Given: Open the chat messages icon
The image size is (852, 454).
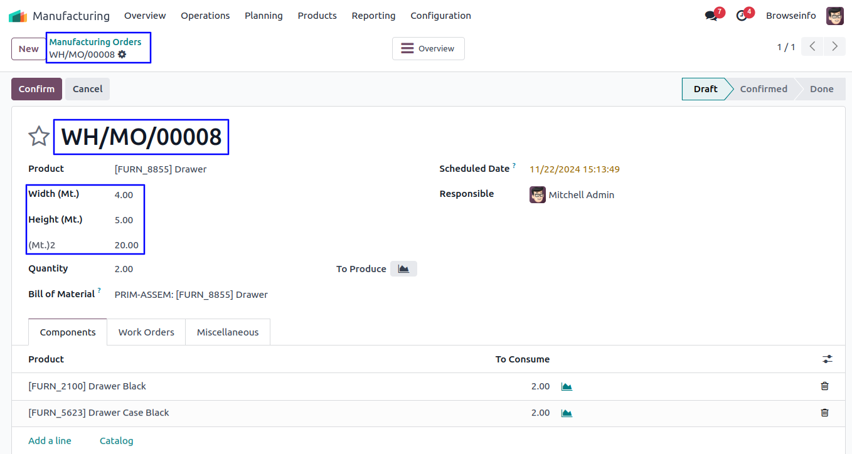Looking at the screenshot, I should coord(711,16).
